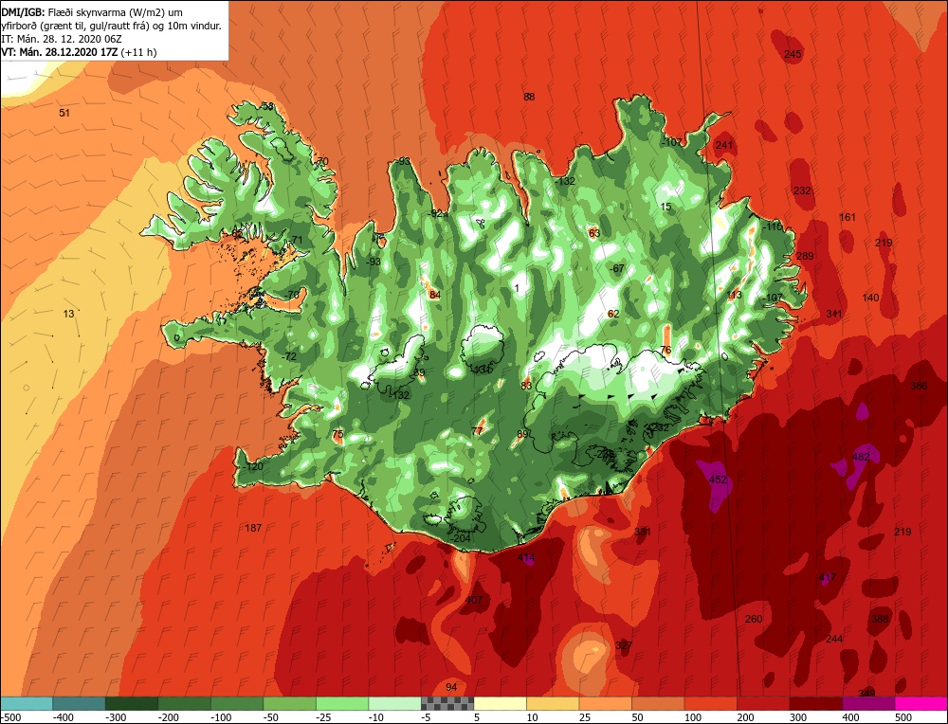The width and height of the screenshot is (948, 724).
Task: Click the flux value '327' south of Iceland
Action: 624,644
